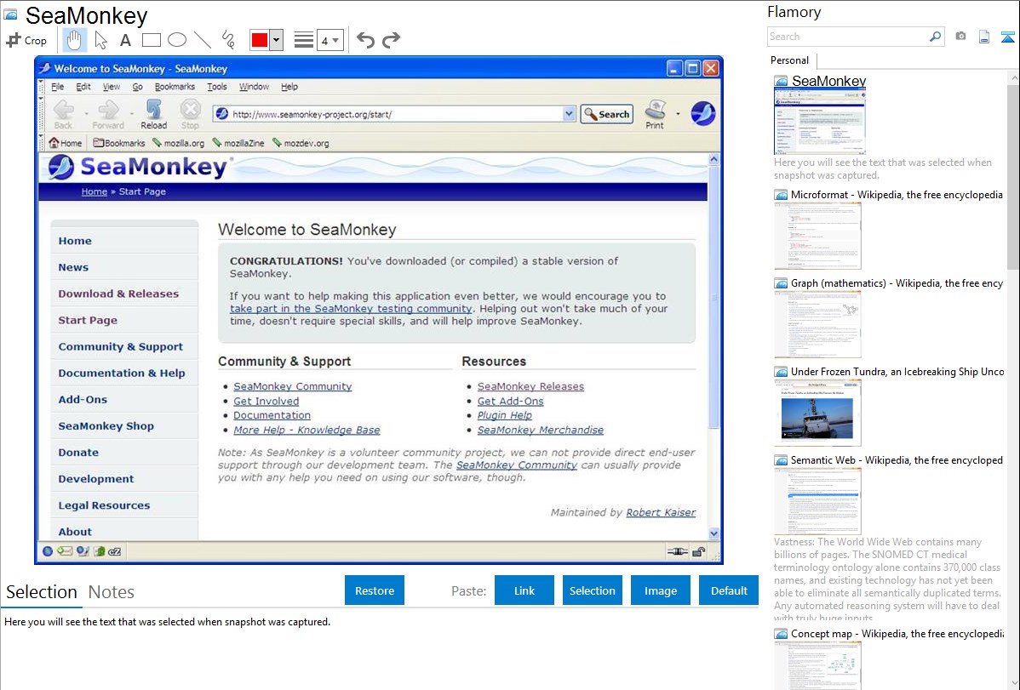The image size is (1020, 690).
Task: Click the red color swatch
Action: 259,40
